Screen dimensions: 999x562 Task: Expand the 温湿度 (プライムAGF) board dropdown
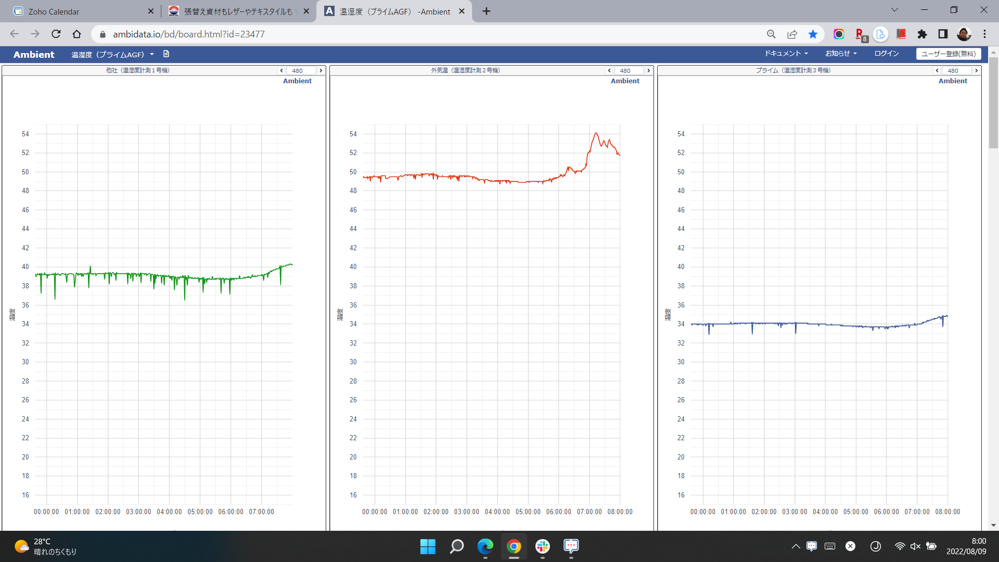pyautogui.click(x=112, y=55)
